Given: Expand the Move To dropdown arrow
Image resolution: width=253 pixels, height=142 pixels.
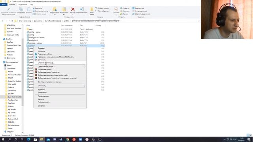Looking at the screenshot, I should [x=55, y=14].
